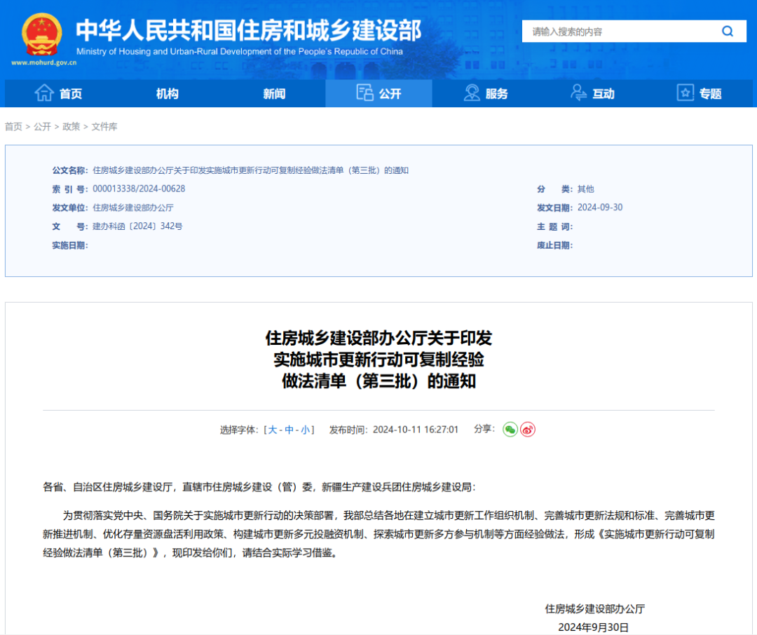Viewport: 757px width, 635px height.
Task: Click the national emblem logo
Action: (42, 35)
